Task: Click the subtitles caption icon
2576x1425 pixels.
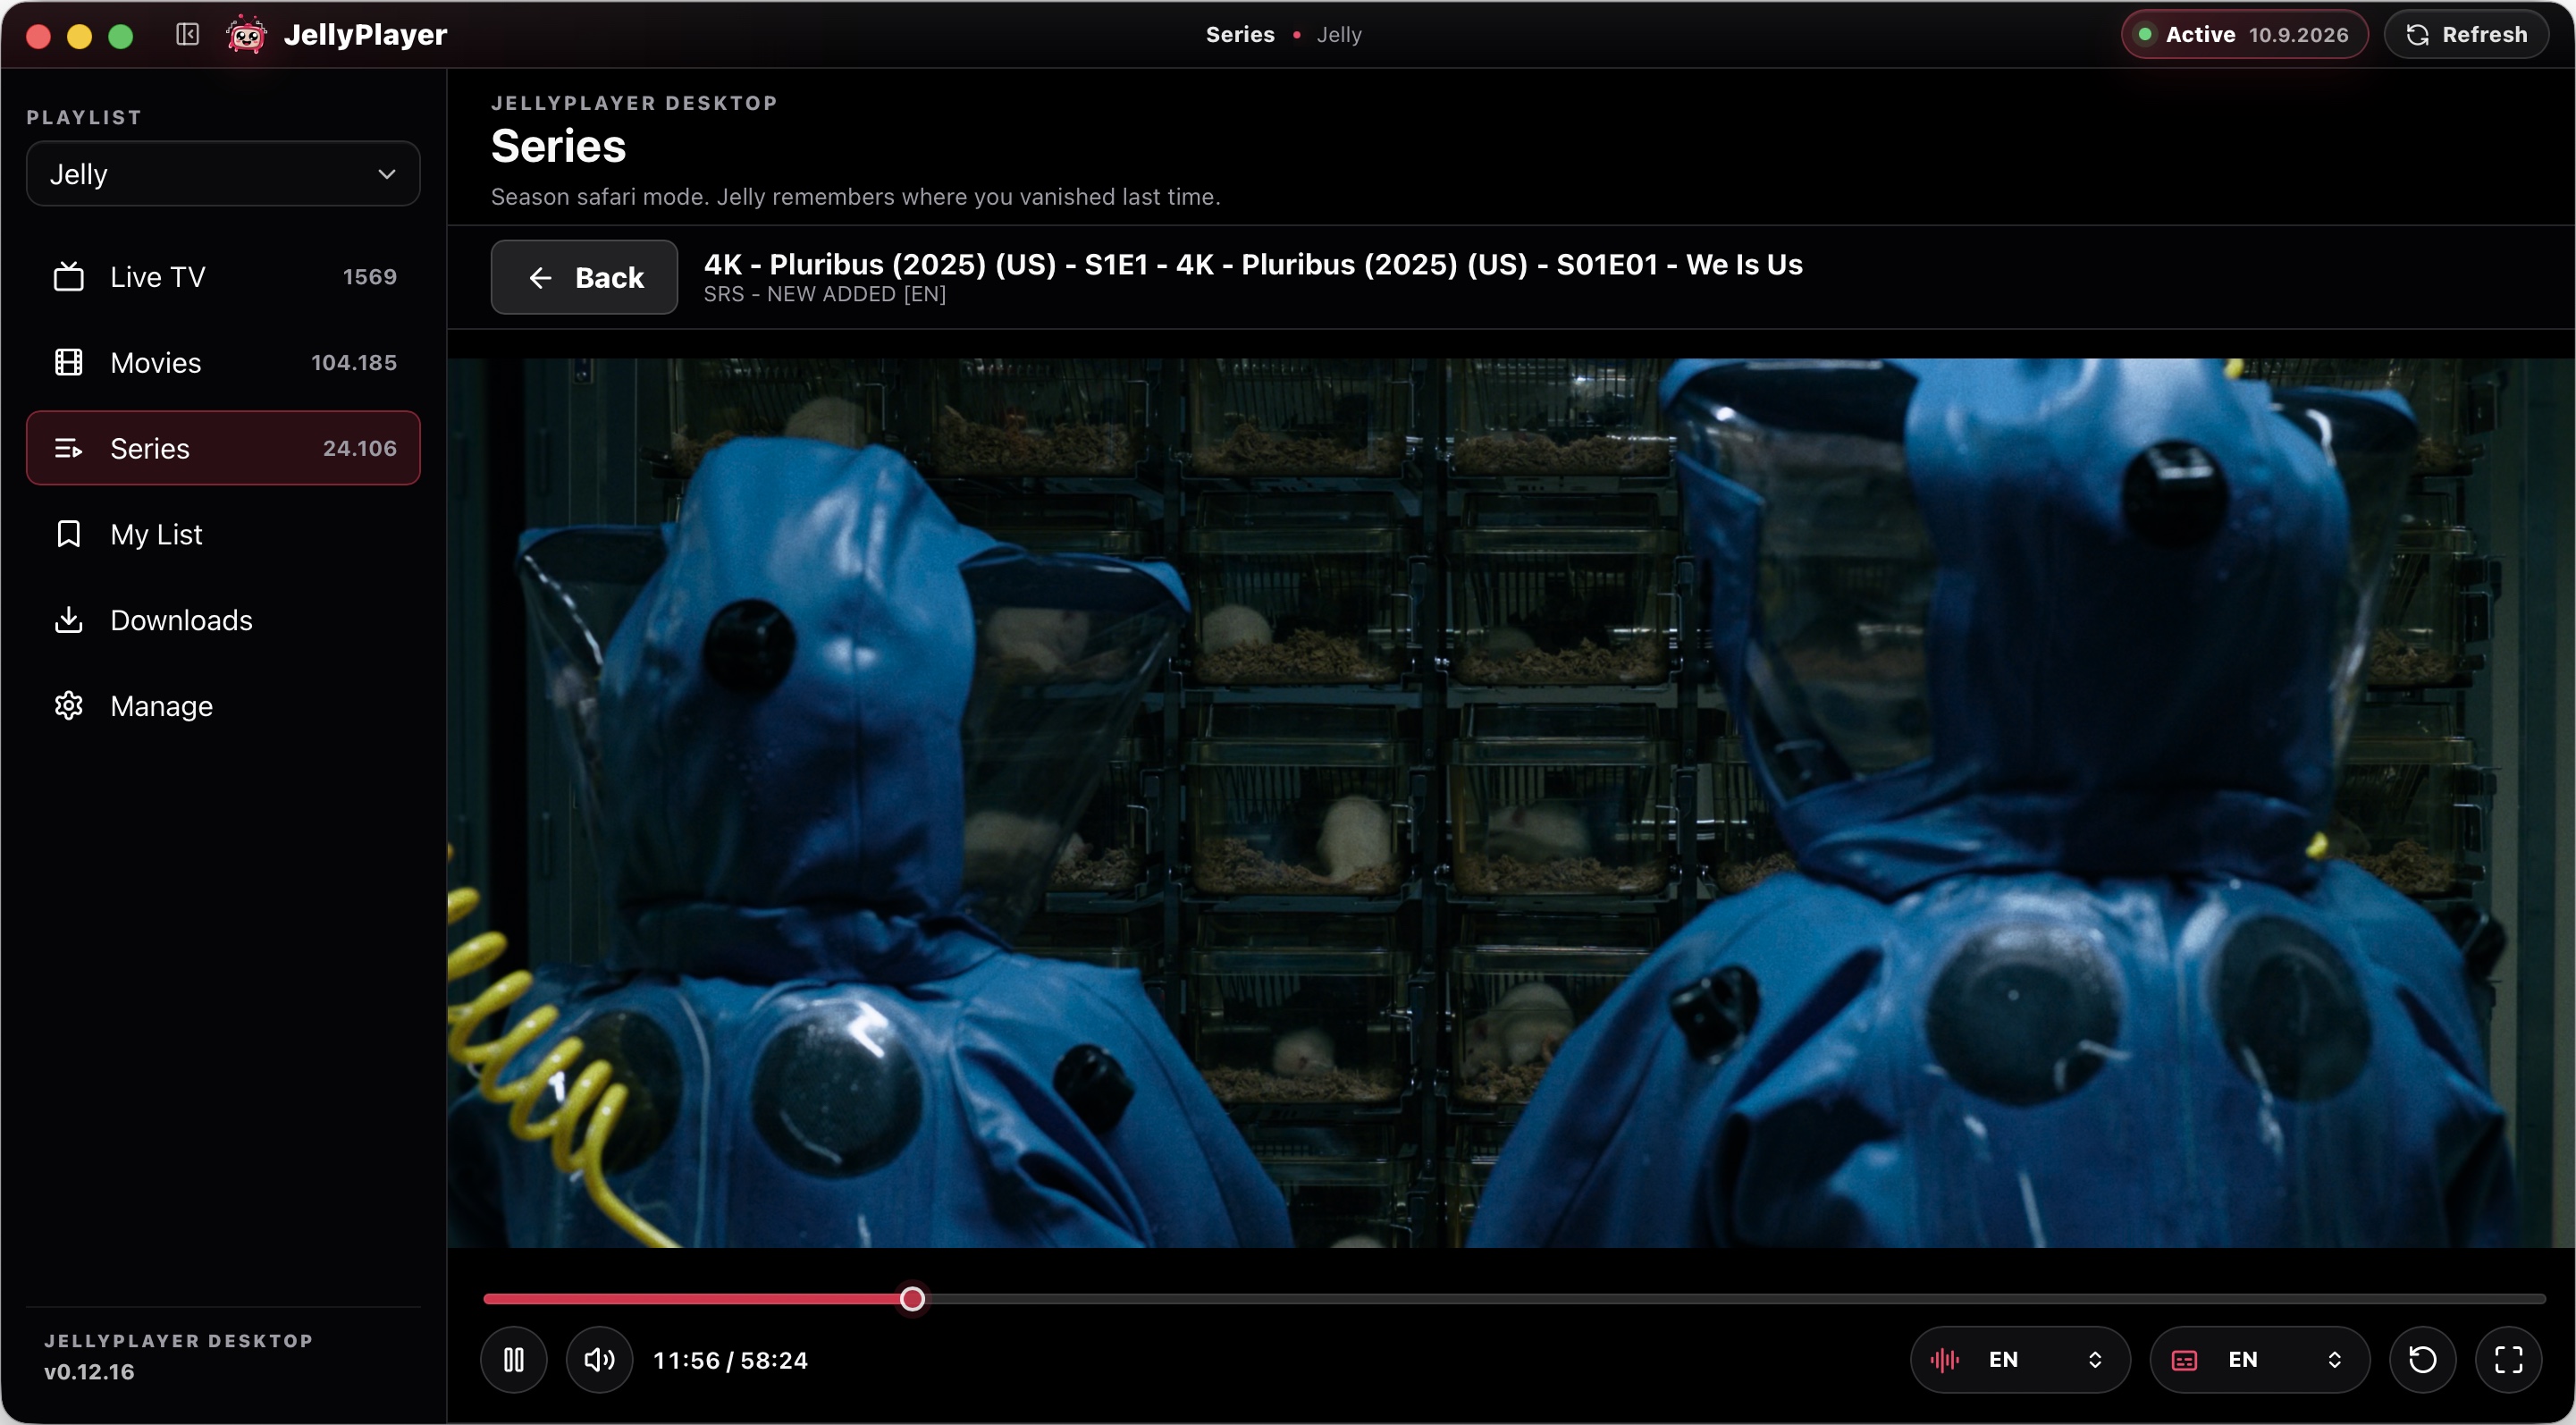Action: click(2185, 1360)
